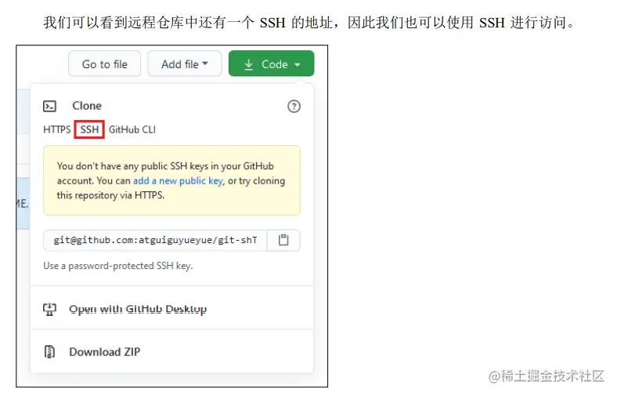Screen dimensions: 617x396
Task: Click the GitHub Desktop icon
Action: tap(49, 309)
